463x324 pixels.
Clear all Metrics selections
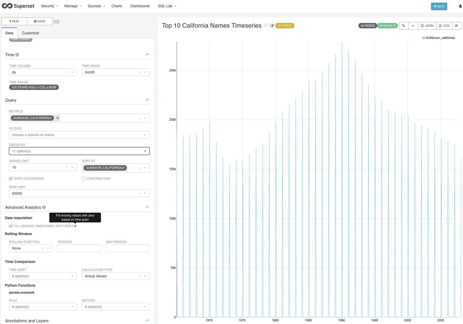click(140, 118)
